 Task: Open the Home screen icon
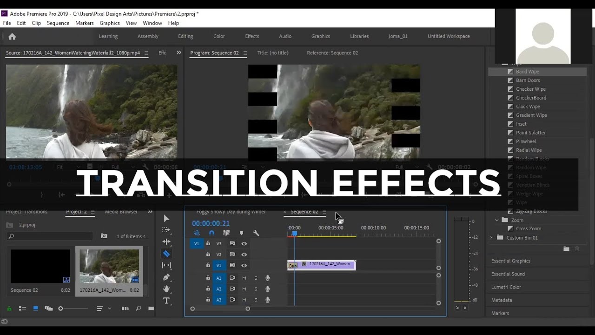pos(12,36)
